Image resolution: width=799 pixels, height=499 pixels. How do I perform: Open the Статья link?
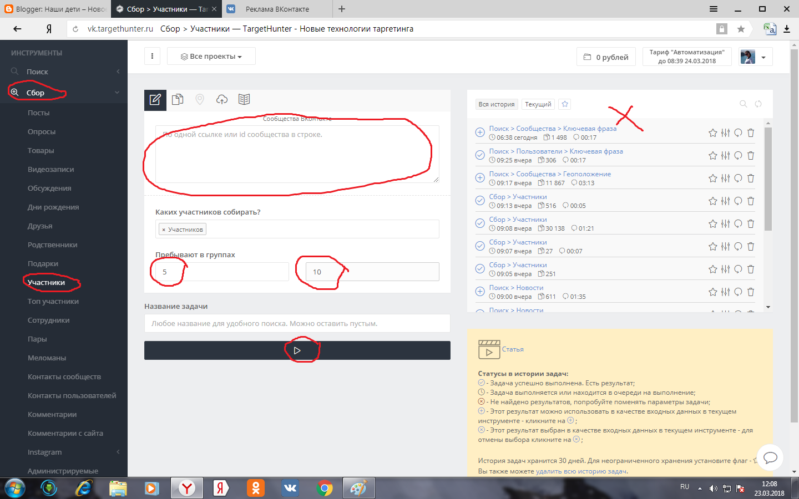513,349
